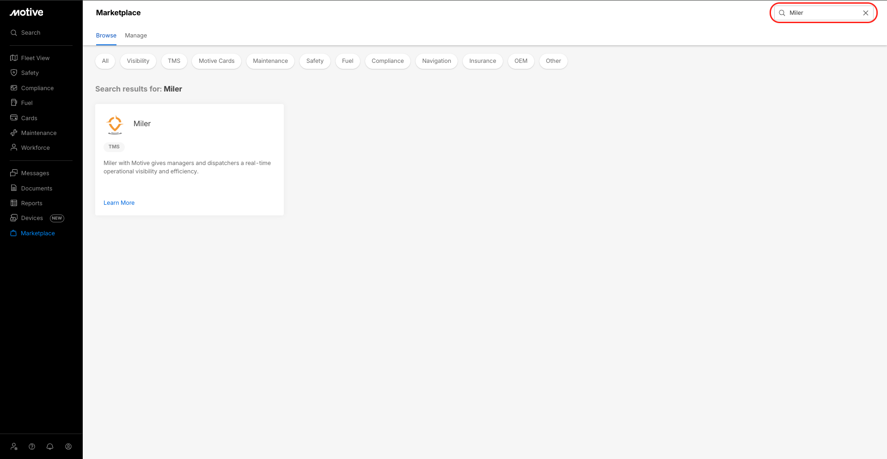887x459 pixels.
Task: Open the profile account icon
Action: coord(68,447)
